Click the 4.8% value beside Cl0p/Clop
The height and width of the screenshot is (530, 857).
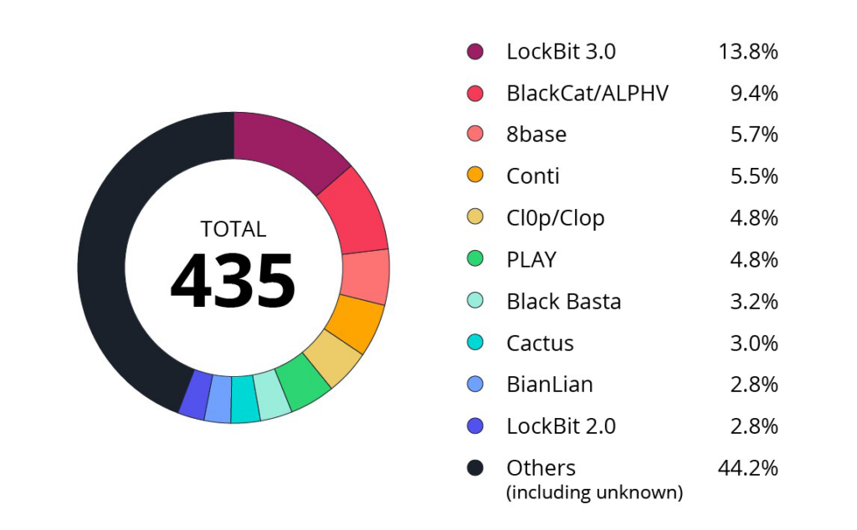(754, 218)
